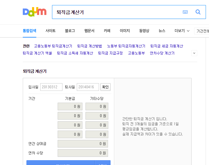This screenshot has height=165, width=209.
Task: Click the first 기본급 amount field
Action: 70,106
